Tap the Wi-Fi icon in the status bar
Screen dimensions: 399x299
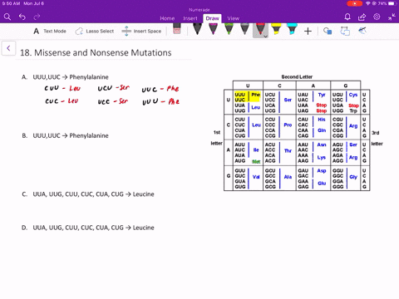pyautogui.click(x=368, y=3)
